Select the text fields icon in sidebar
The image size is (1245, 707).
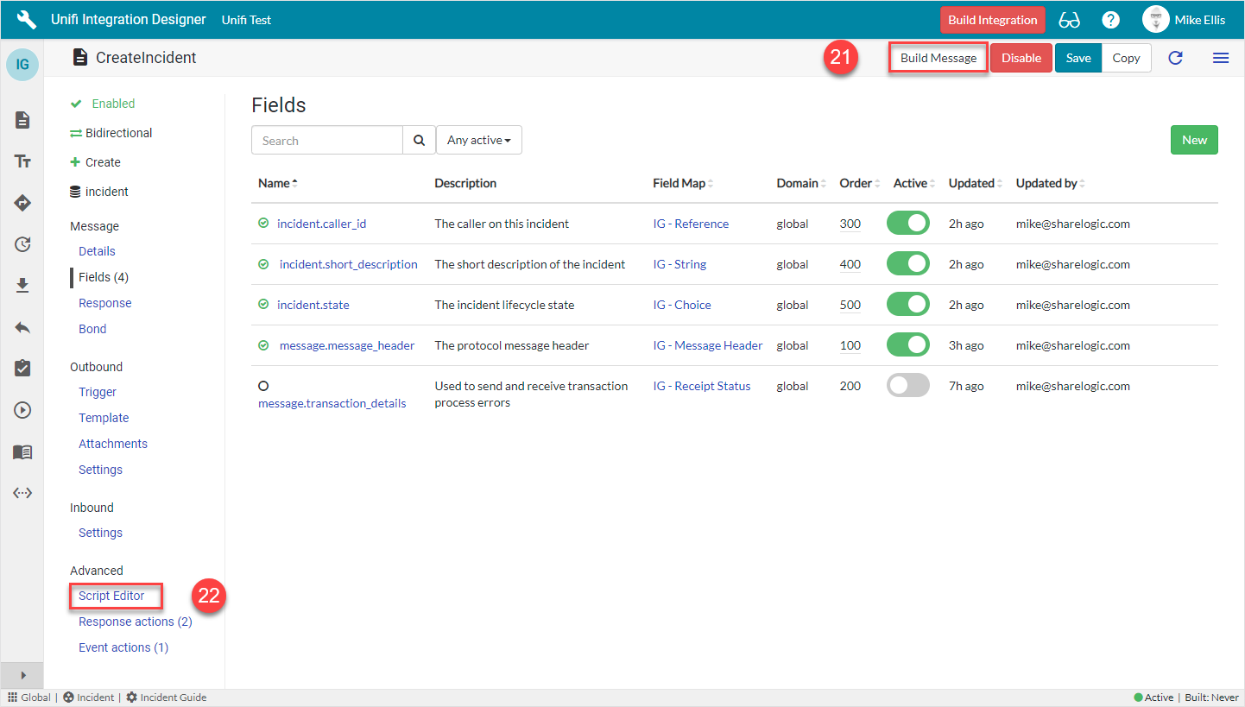[22, 161]
